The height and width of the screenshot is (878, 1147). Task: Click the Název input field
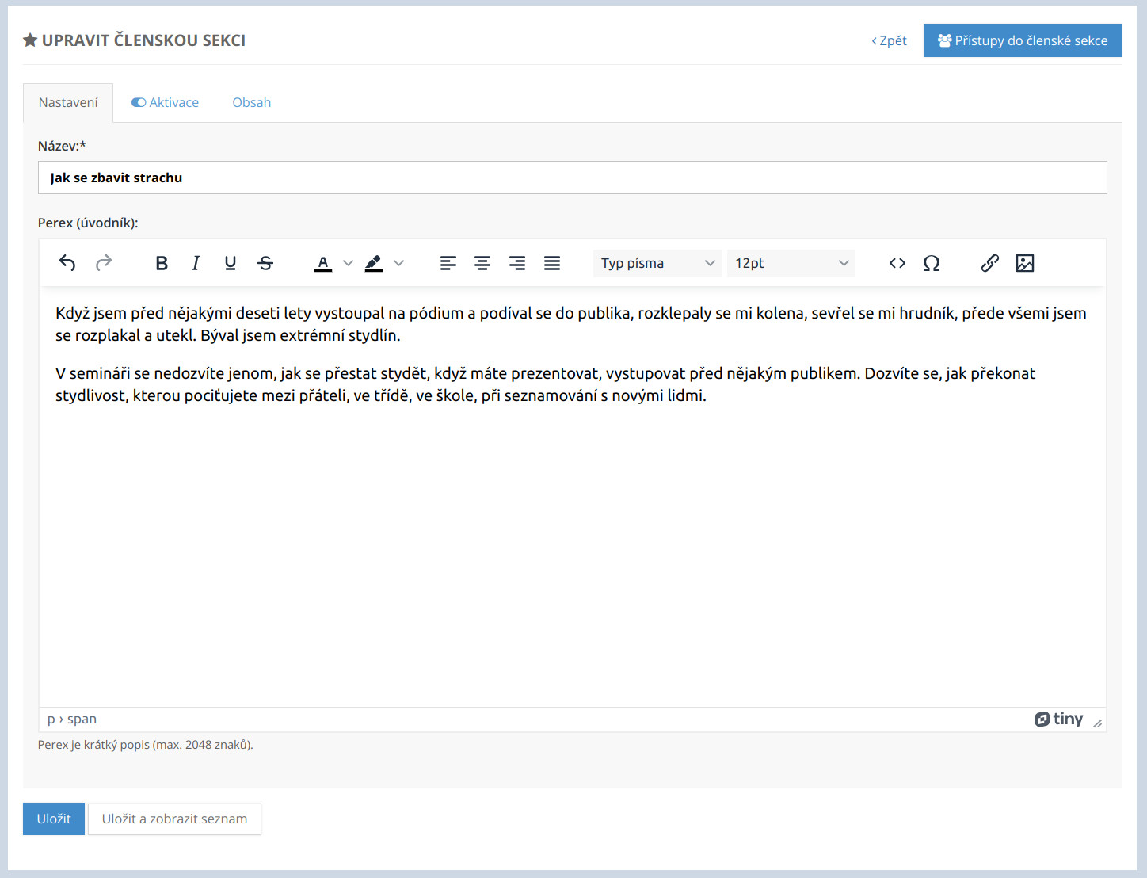(572, 178)
